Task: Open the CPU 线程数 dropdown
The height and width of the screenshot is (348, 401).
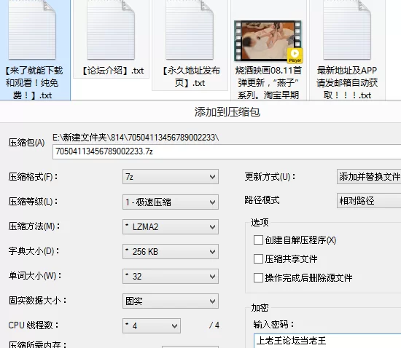Action: 152,325
